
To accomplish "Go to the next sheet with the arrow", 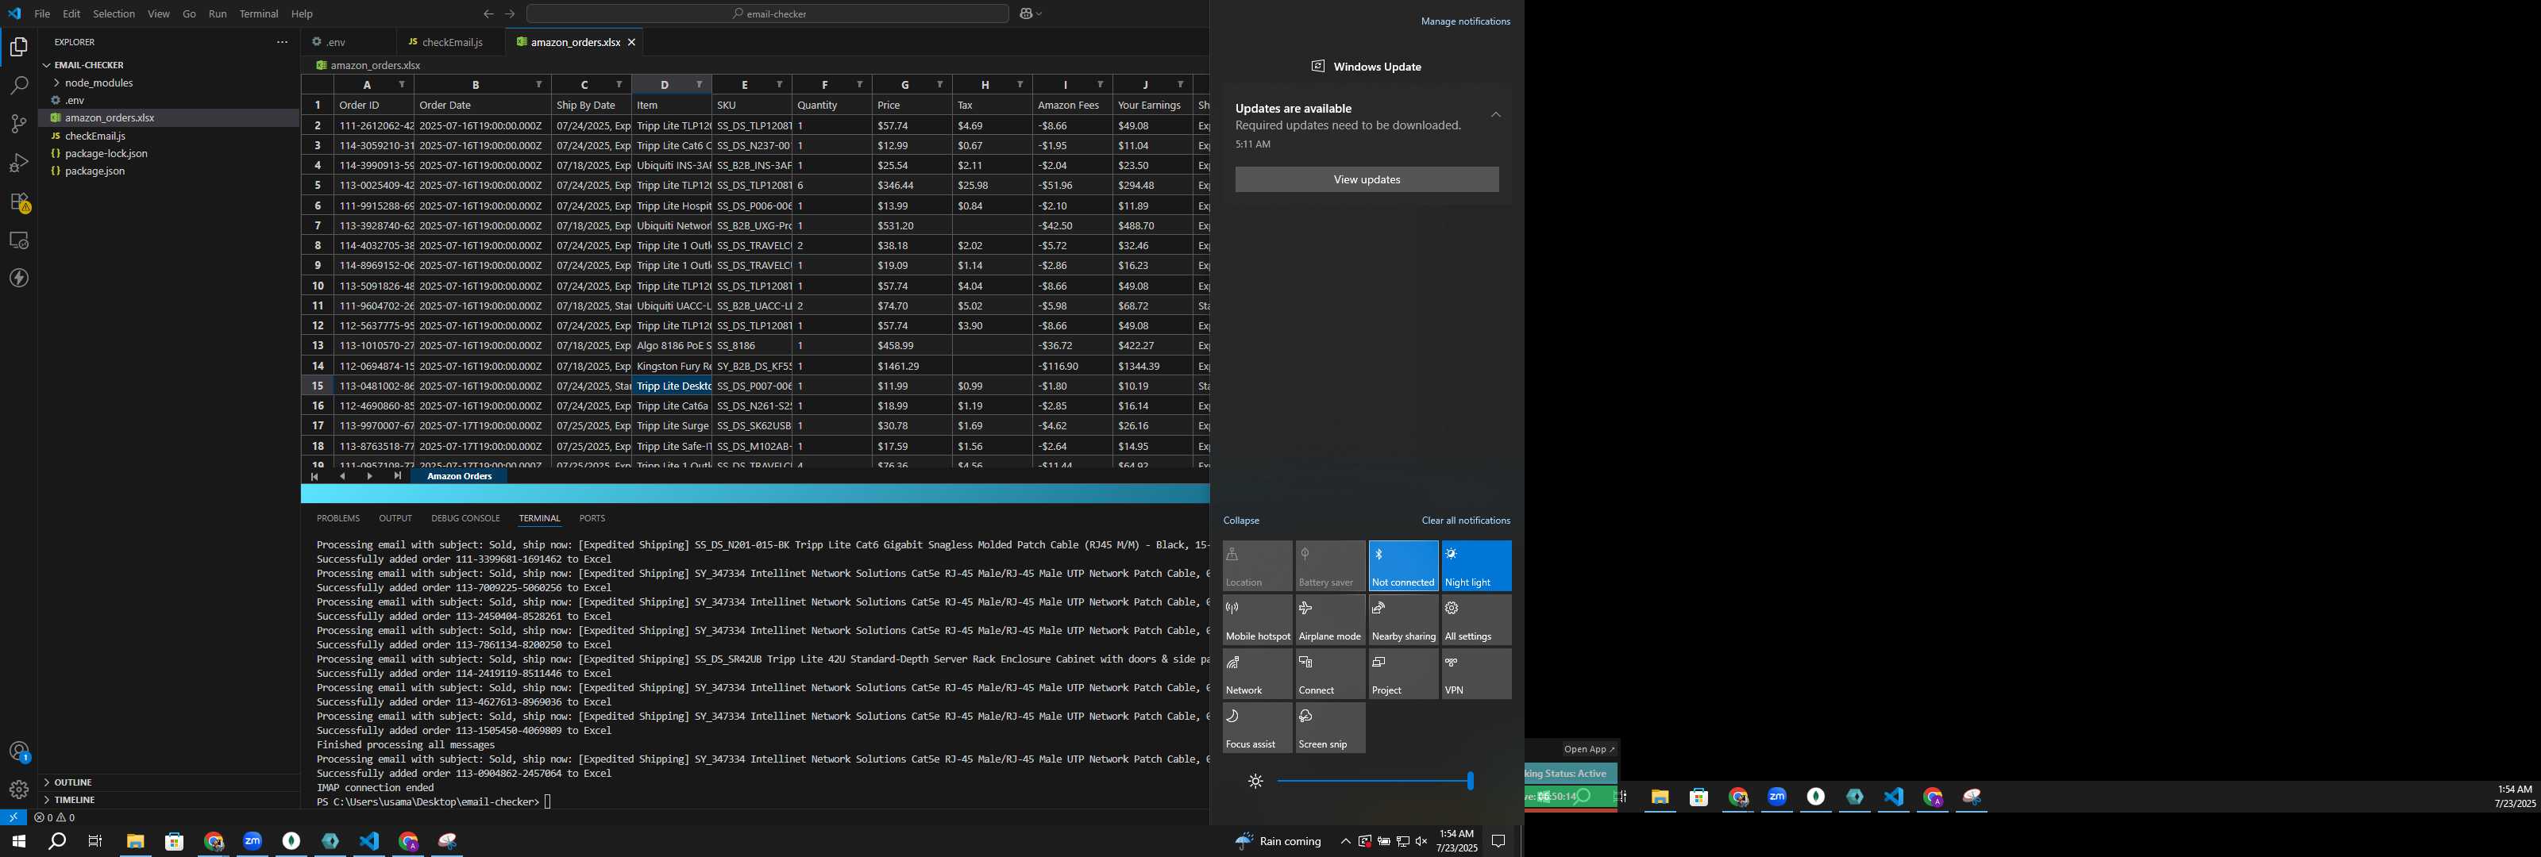I will [x=370, y=476].
